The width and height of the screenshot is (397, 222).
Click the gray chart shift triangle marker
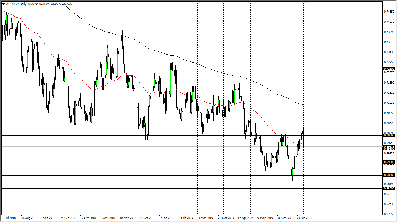tap(305, 2)
